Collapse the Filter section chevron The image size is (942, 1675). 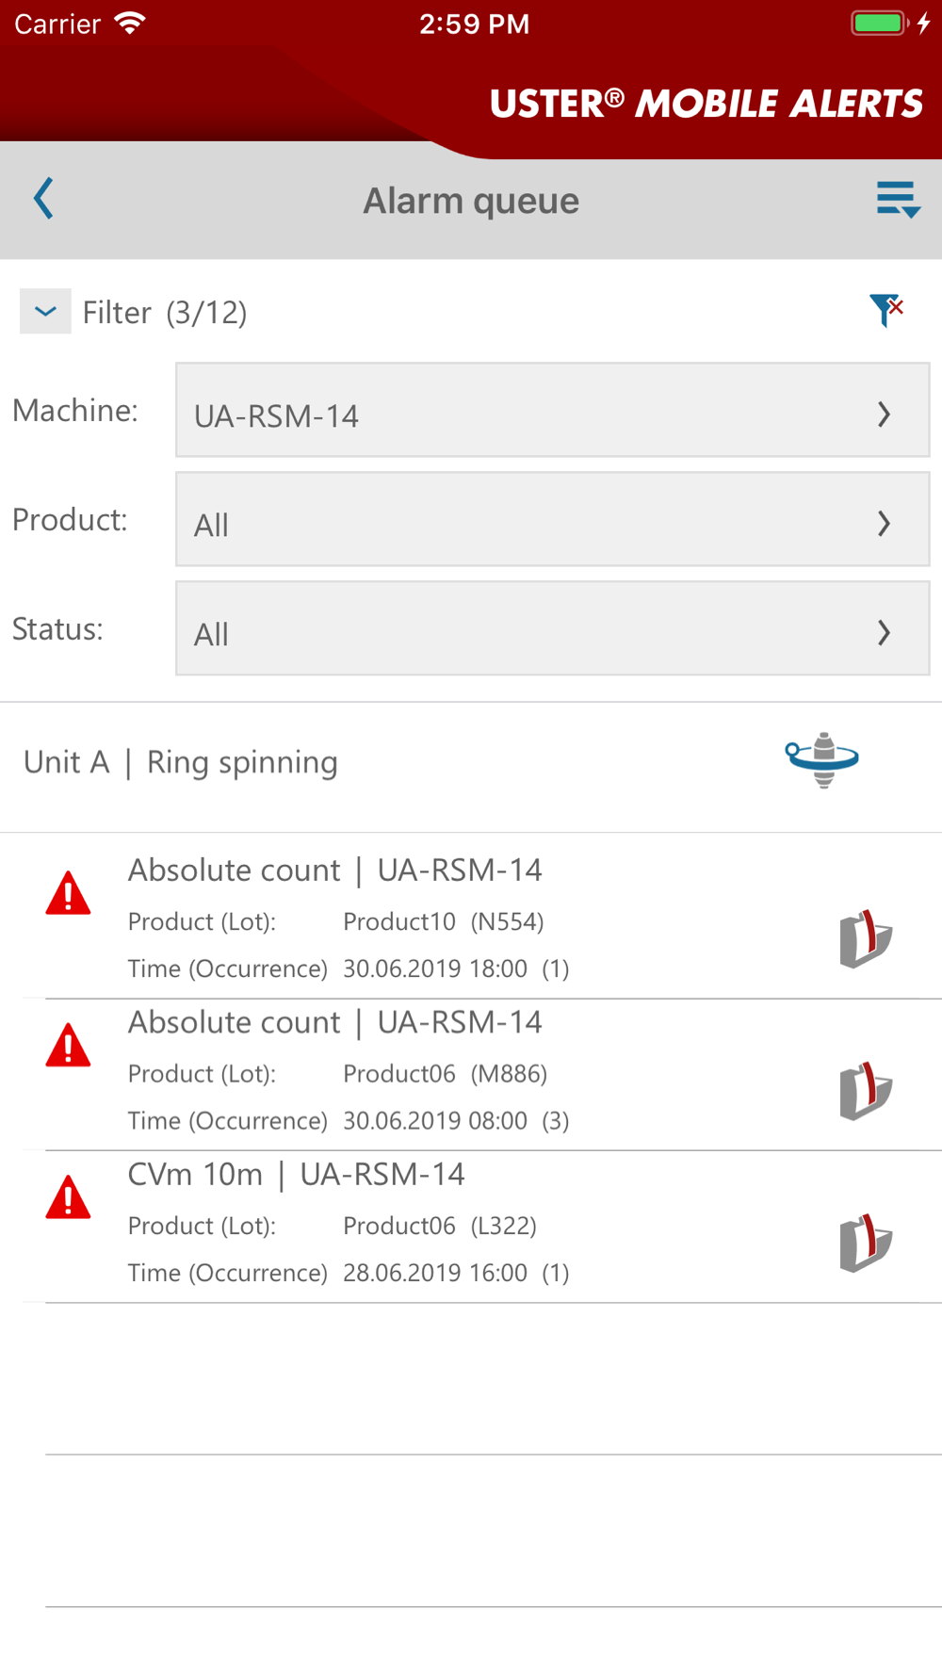click(x=45, y=311)
